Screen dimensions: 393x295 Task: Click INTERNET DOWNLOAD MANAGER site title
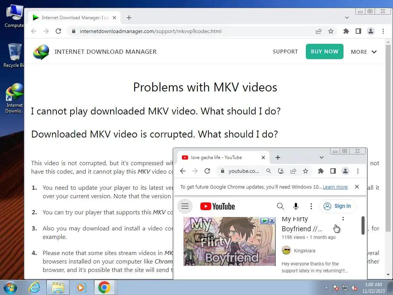(106, 52)
